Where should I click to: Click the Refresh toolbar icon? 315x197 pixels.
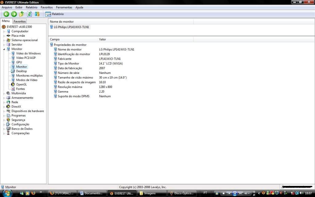(x=29, y=14)
